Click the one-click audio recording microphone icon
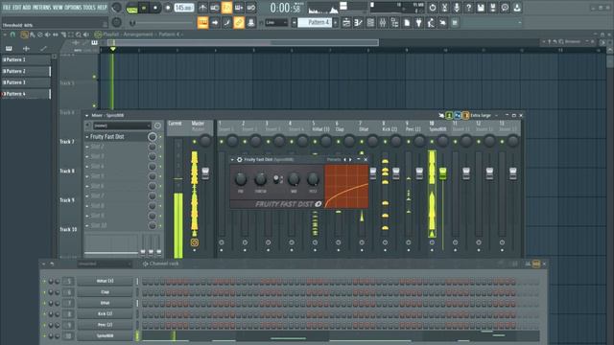The width and height of the screenshot is (614, 345). point(457,8)
